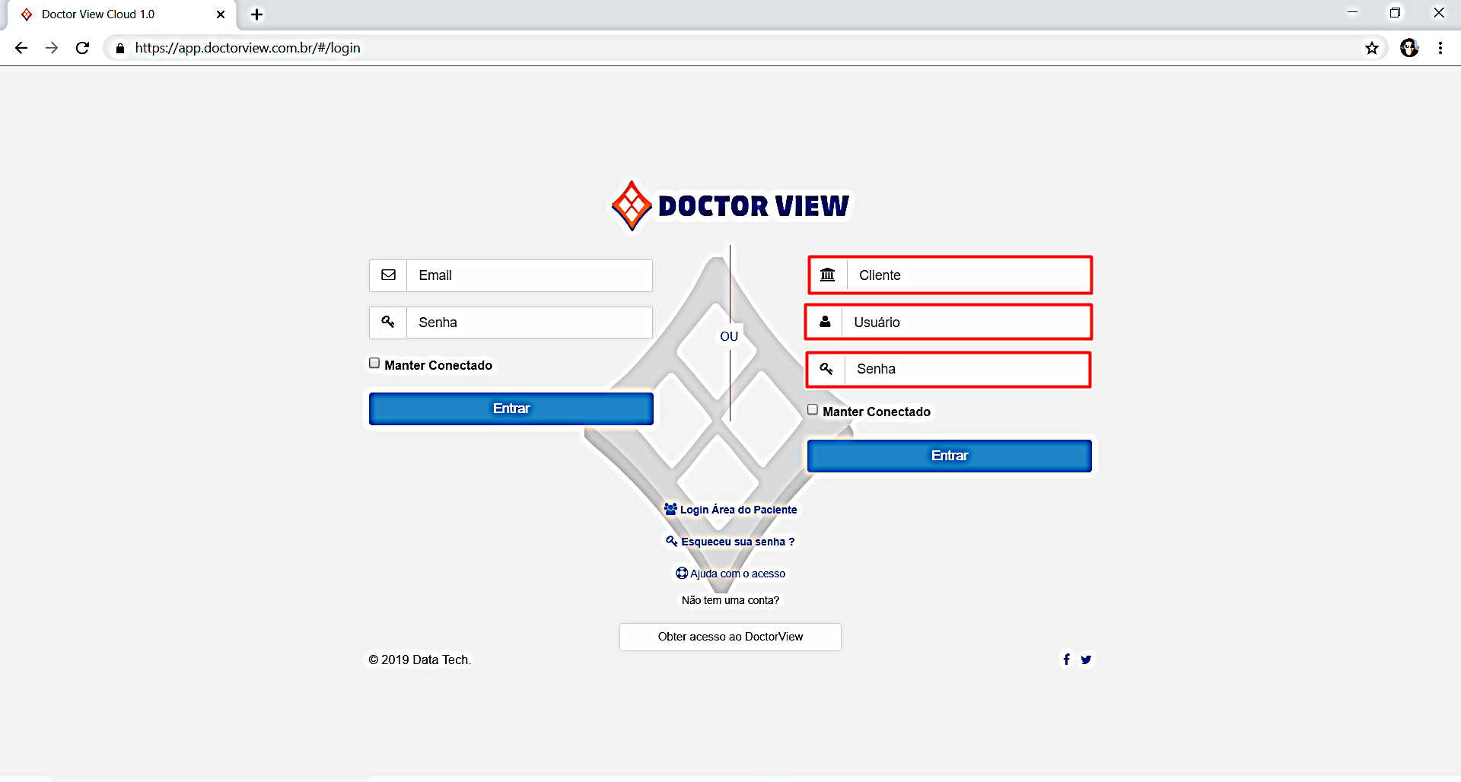Click the Facebook icon in footer
Screen dimensions: 1461x782
tap(1066, 660)
